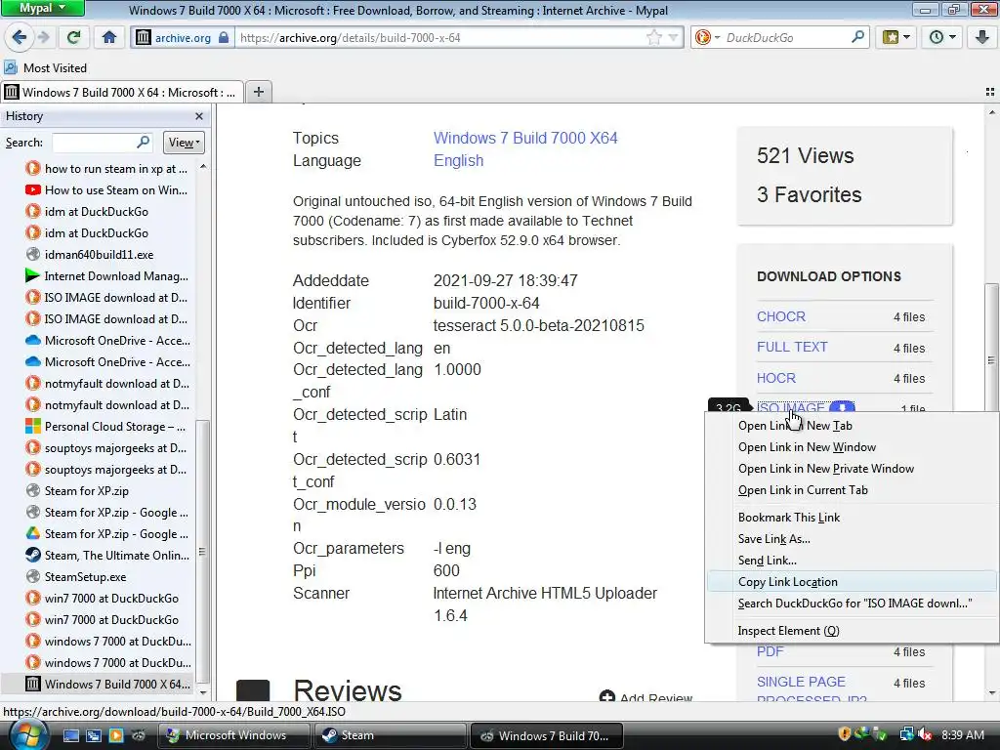Open the PDF download option

[x=770, y=651]
